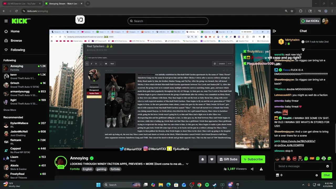Open Windows Start menu
The width and height of the screenshot is (336, 189).
(98, 185)
